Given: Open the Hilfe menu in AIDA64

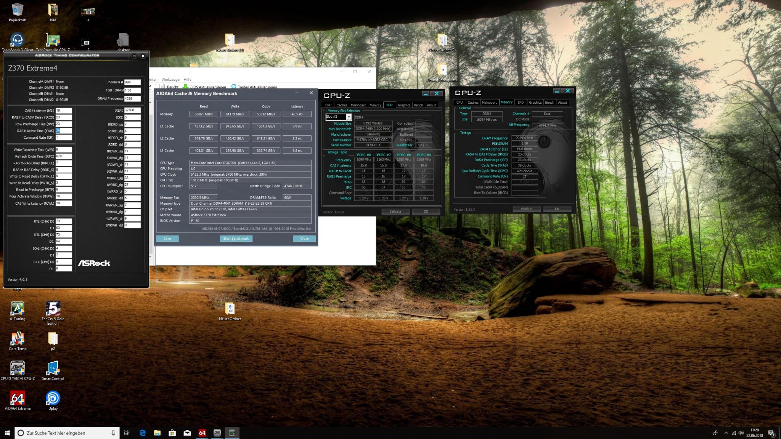Looking at the screenshot, I should pyautogui.click(x=187, y=80).
